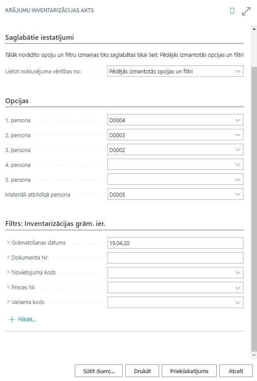
Task: Click the plus icon beside Filtrēt
Action: 12,319
